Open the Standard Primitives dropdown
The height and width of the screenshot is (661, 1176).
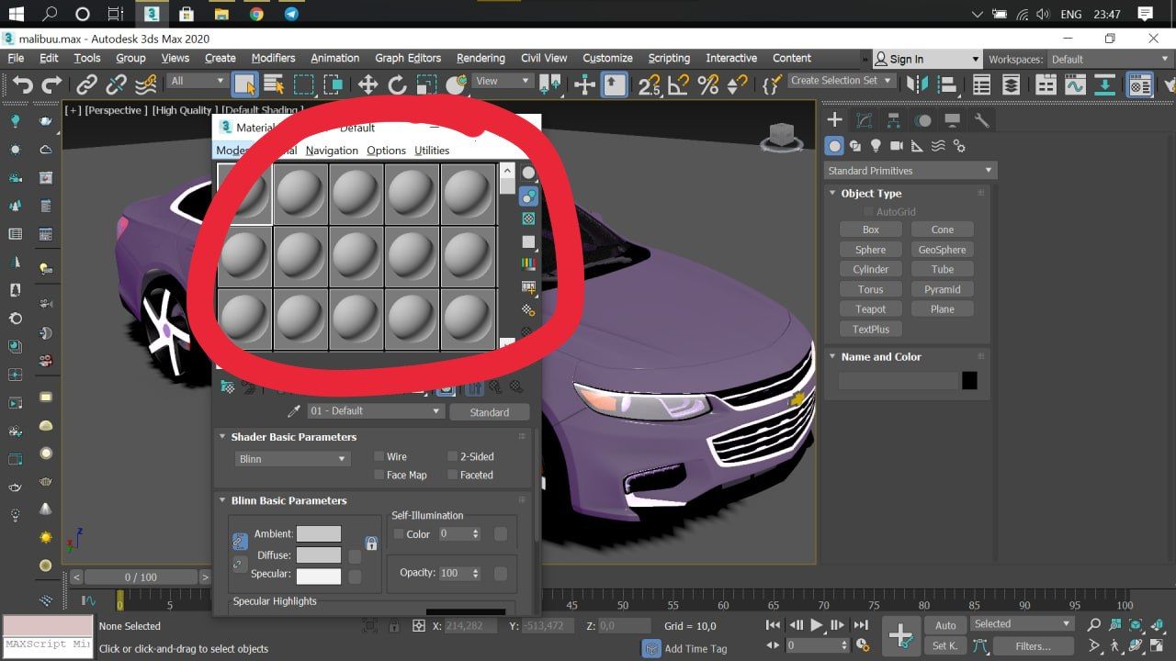pyautogui.click(x=910, y=171)
